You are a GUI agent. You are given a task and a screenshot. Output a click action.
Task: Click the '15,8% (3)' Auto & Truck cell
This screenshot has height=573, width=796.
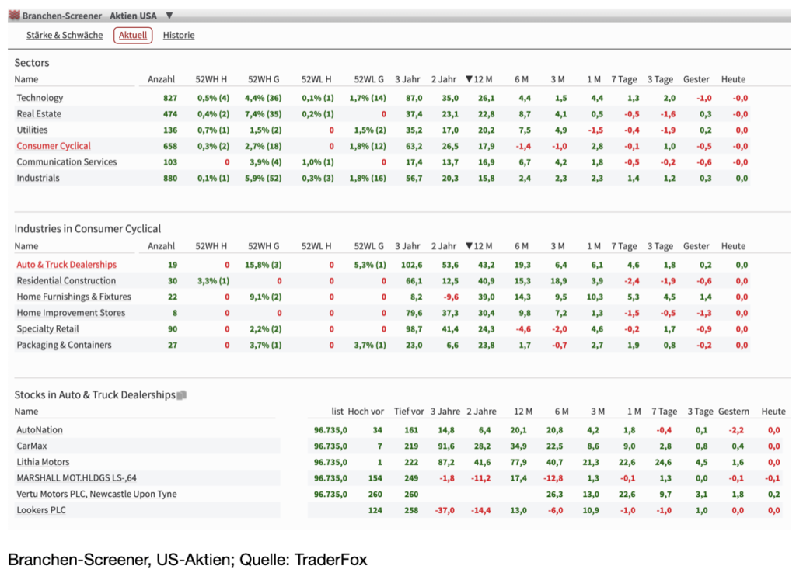pos(263,265)
